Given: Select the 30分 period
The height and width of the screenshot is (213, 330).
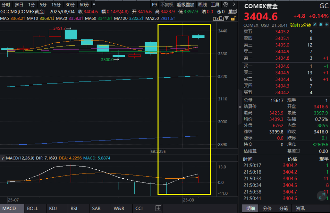Looking at the screenshot, I should tap(70, 4).
